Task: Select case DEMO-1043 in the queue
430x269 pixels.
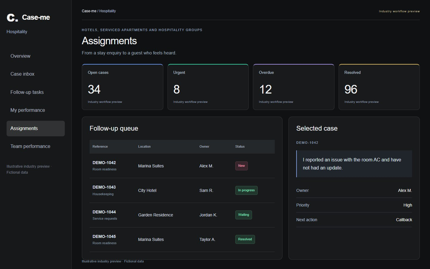Action: point(182,190)
